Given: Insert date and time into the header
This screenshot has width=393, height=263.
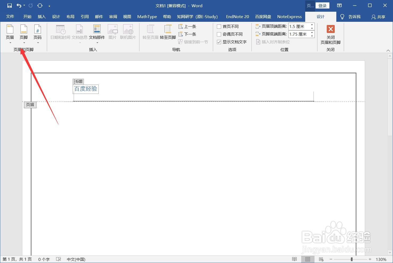Looking at the screenshot, I should (60, 32).
